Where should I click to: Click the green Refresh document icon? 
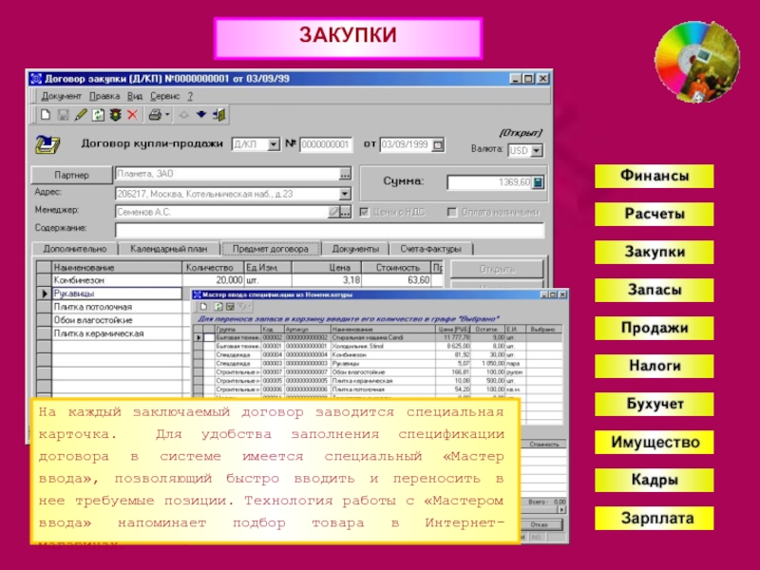[x=99, y=115]
